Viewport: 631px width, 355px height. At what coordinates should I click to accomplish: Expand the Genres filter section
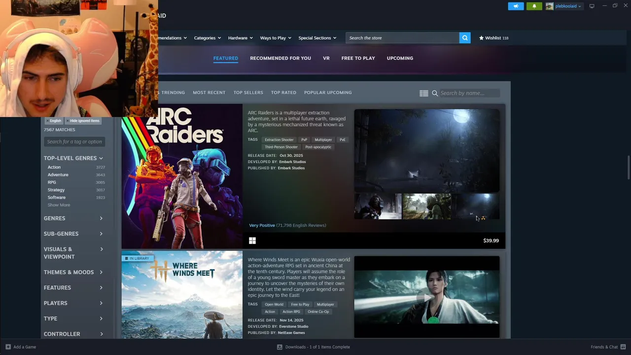point(73,218)
